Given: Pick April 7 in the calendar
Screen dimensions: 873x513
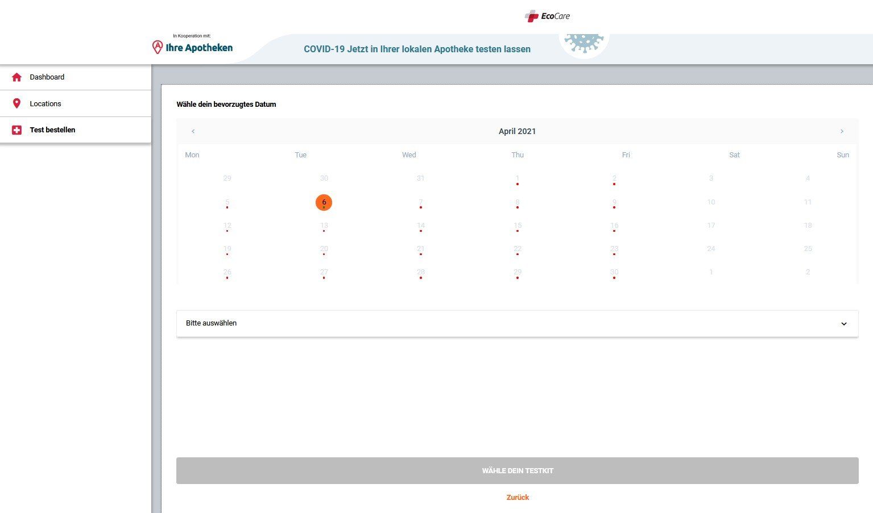Looking at the screenshot, I should (421, 202).
